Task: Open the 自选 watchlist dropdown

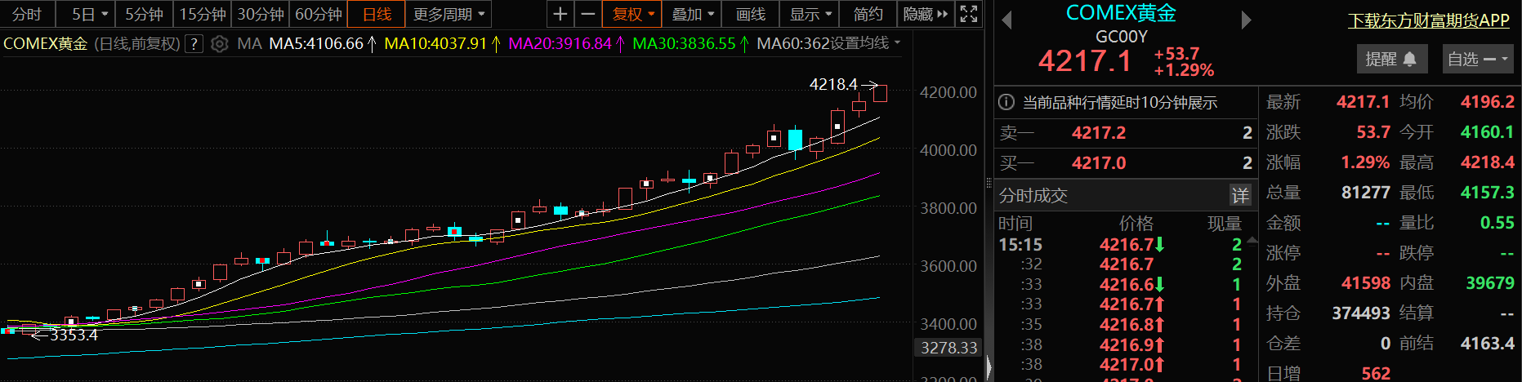Action: [x=1477, y=59]
